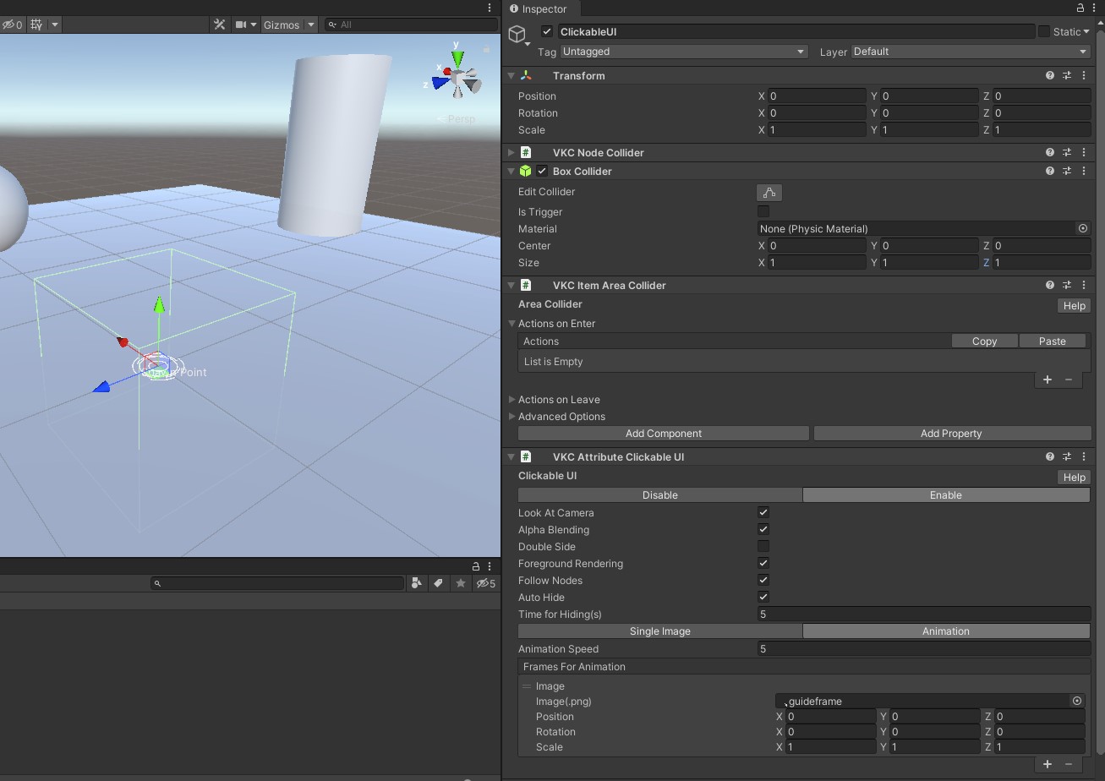Click the Add Property button
This screenshot has width=1105, height=781.
click(951, 434)
